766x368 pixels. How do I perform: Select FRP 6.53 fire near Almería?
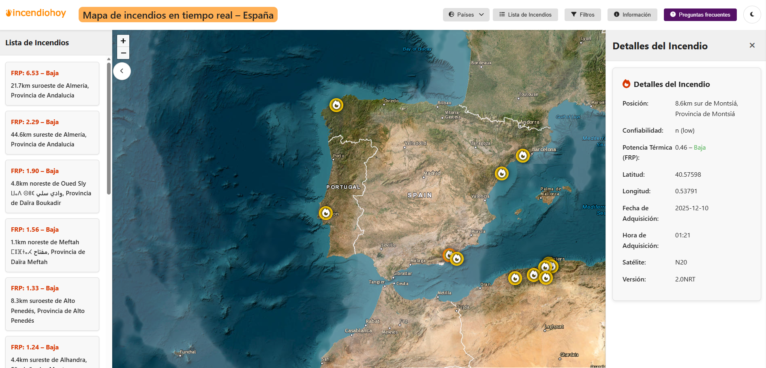point(52,84)
